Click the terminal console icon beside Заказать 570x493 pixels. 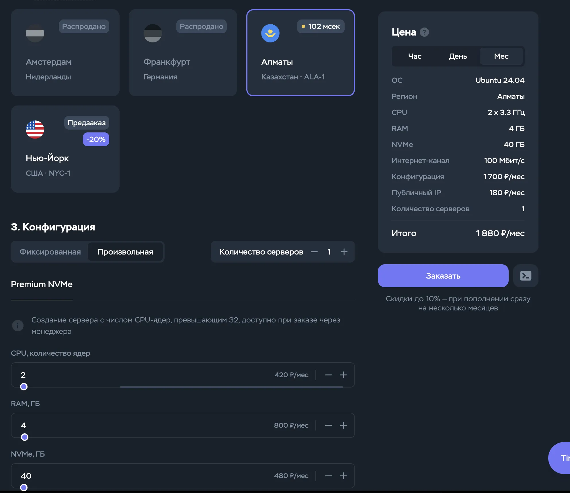pyautogui.click(x=526, y=276)
